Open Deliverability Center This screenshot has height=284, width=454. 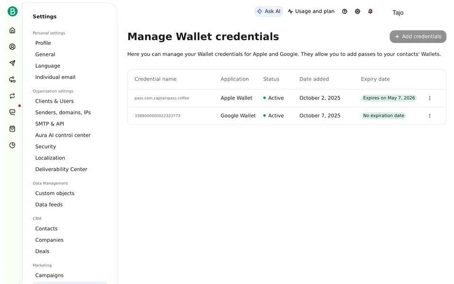click(x=61, y=169)
